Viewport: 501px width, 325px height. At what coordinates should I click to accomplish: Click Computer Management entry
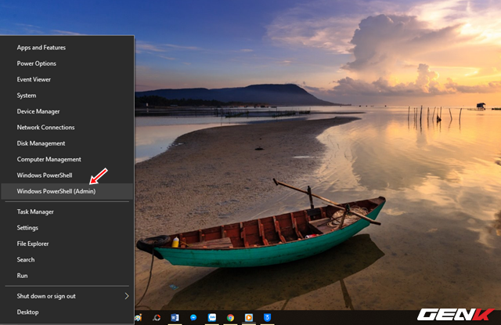click(x=49, y=159)
